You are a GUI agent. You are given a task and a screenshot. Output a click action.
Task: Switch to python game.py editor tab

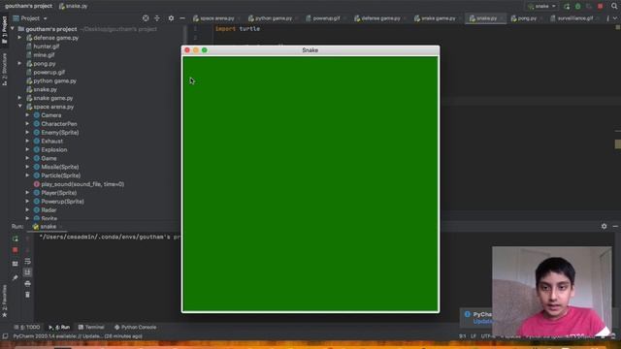(x=271, y=18)
